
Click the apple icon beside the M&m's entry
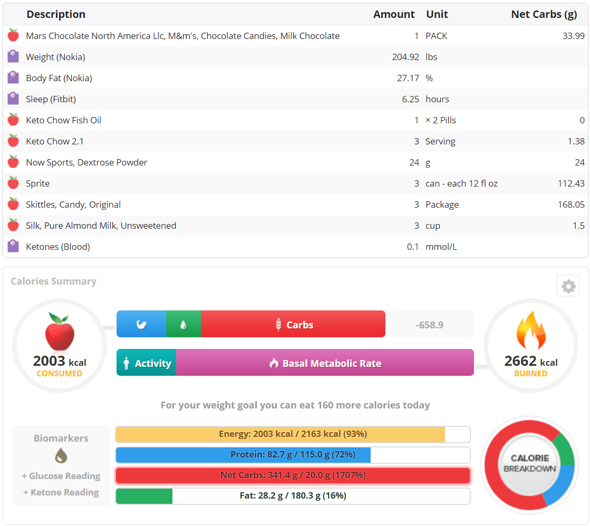point(13,35)
